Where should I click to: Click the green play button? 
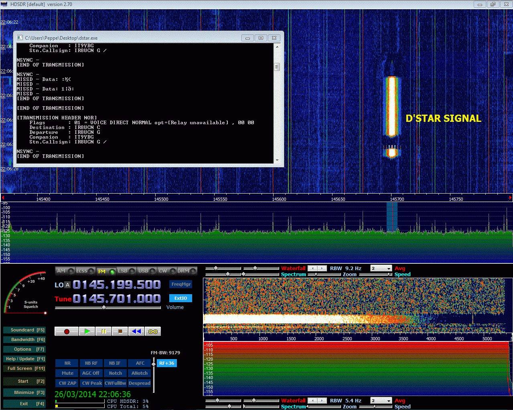(x=87, y=331)
